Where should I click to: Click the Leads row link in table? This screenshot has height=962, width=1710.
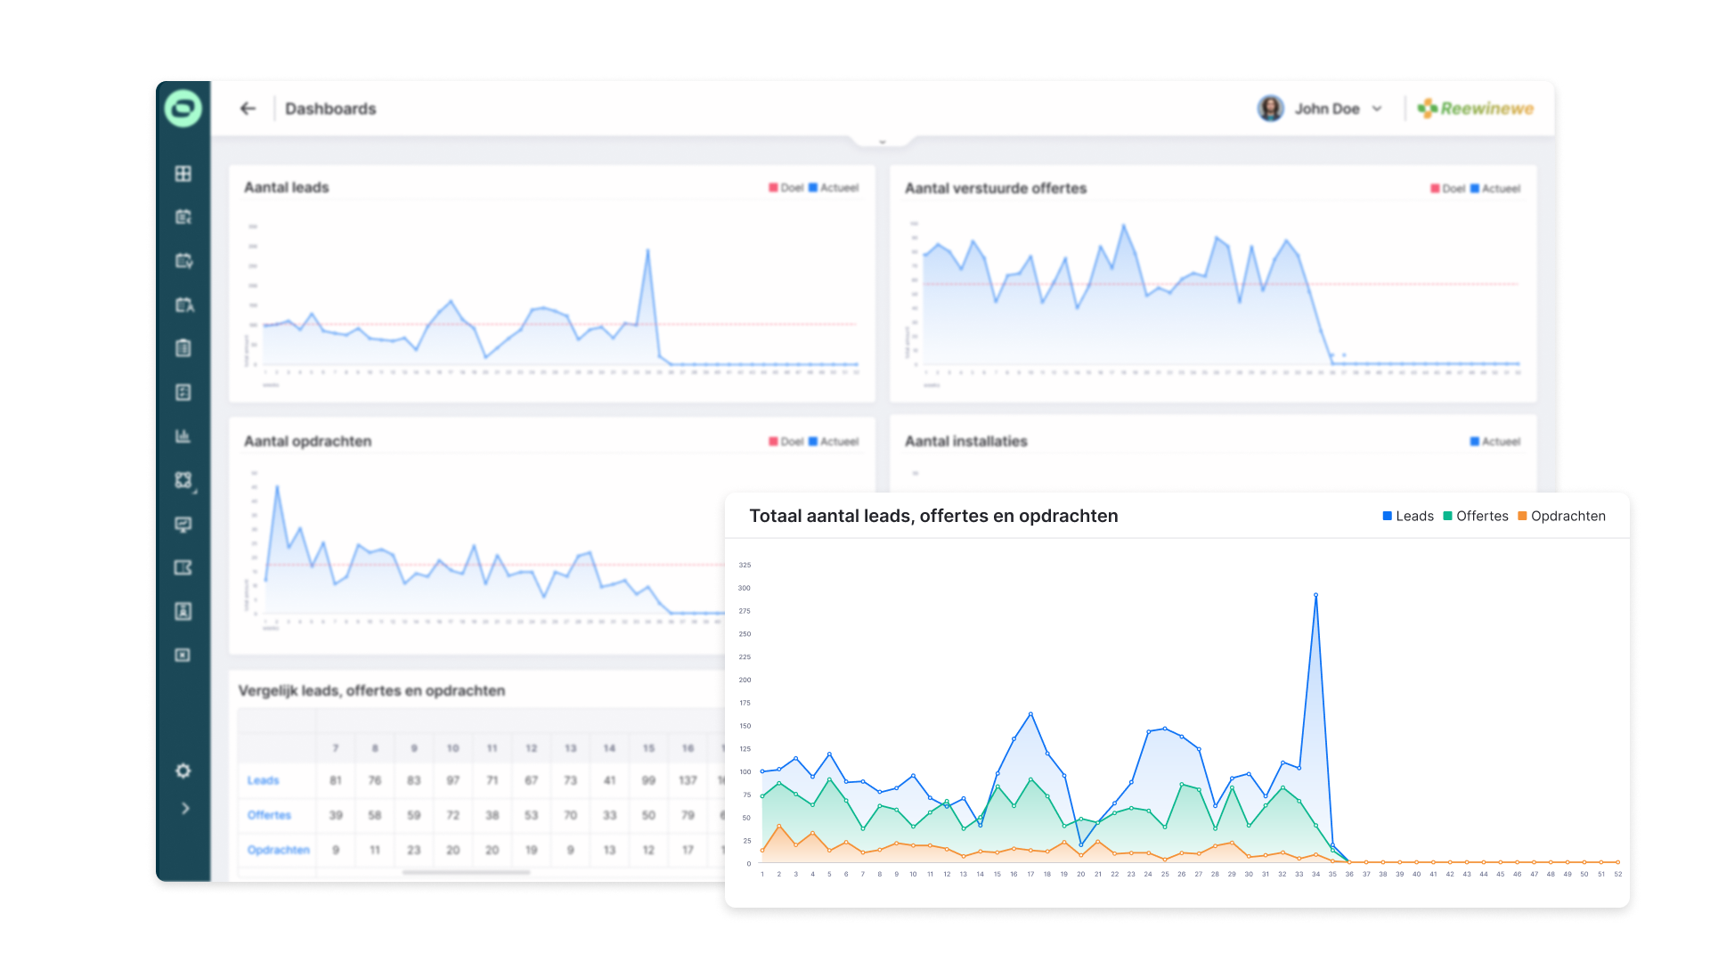263,780
